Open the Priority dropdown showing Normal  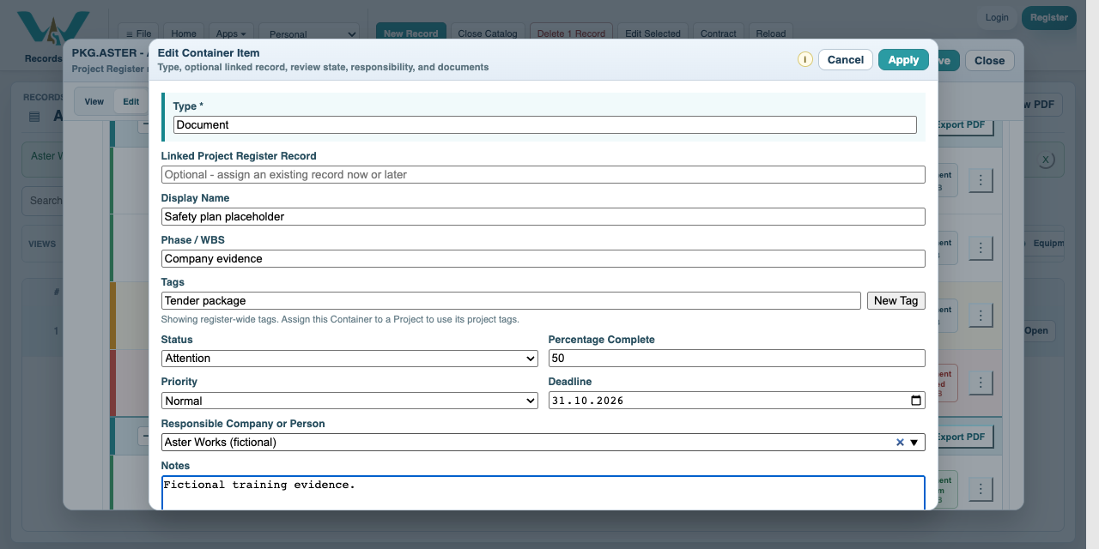(349, 401)
